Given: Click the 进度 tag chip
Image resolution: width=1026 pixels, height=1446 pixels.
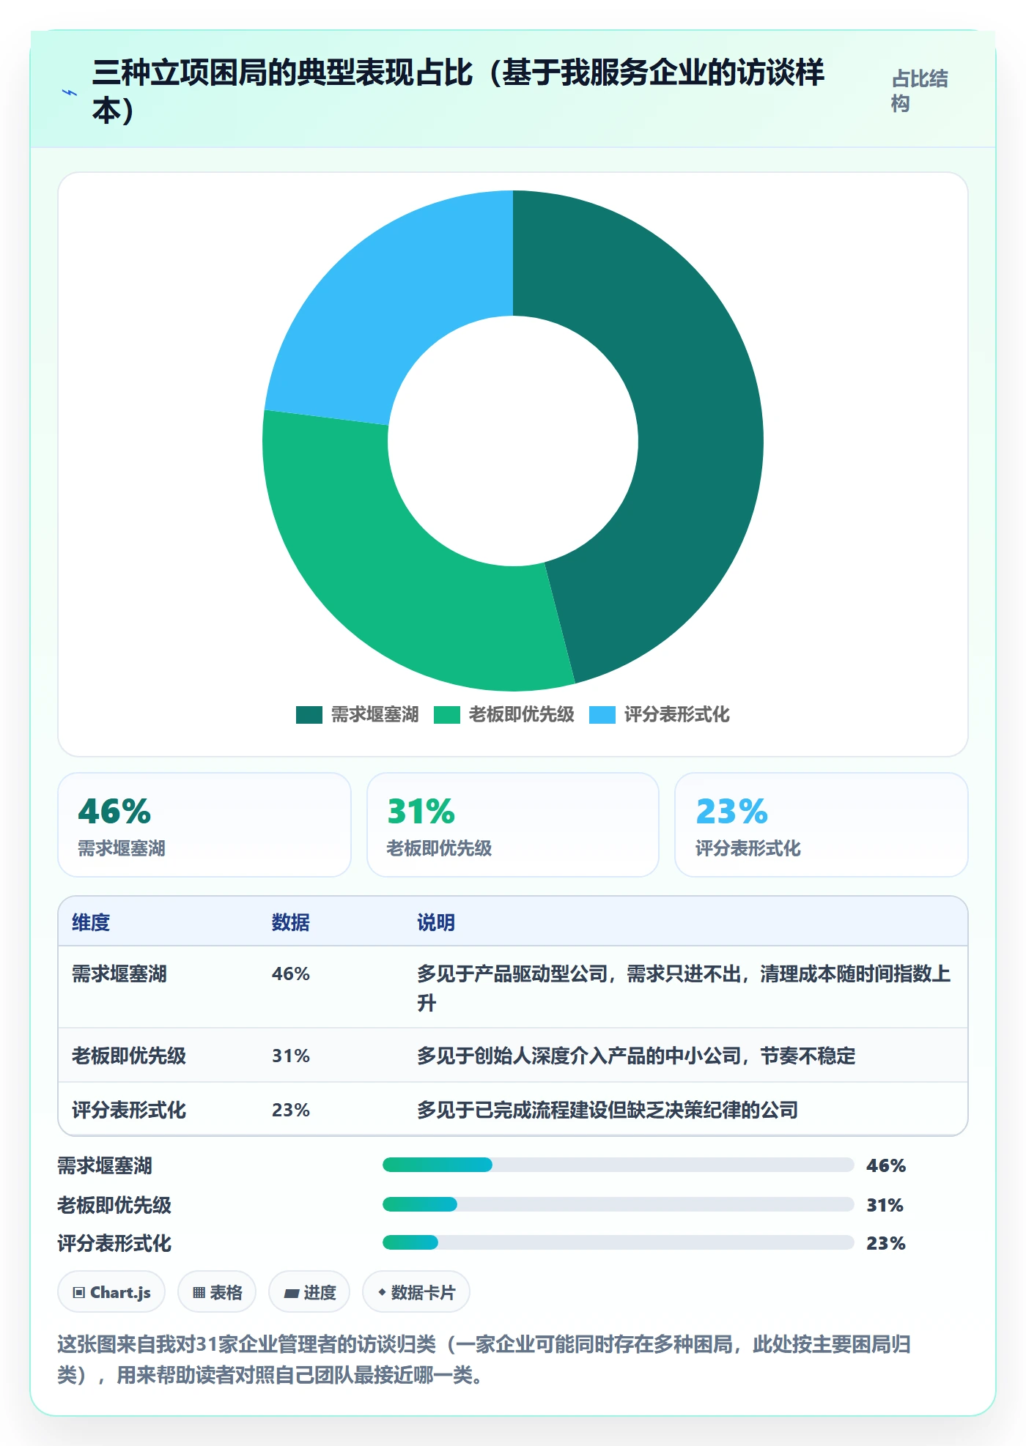Looking at the screenshot, I should pos(309,1292).
